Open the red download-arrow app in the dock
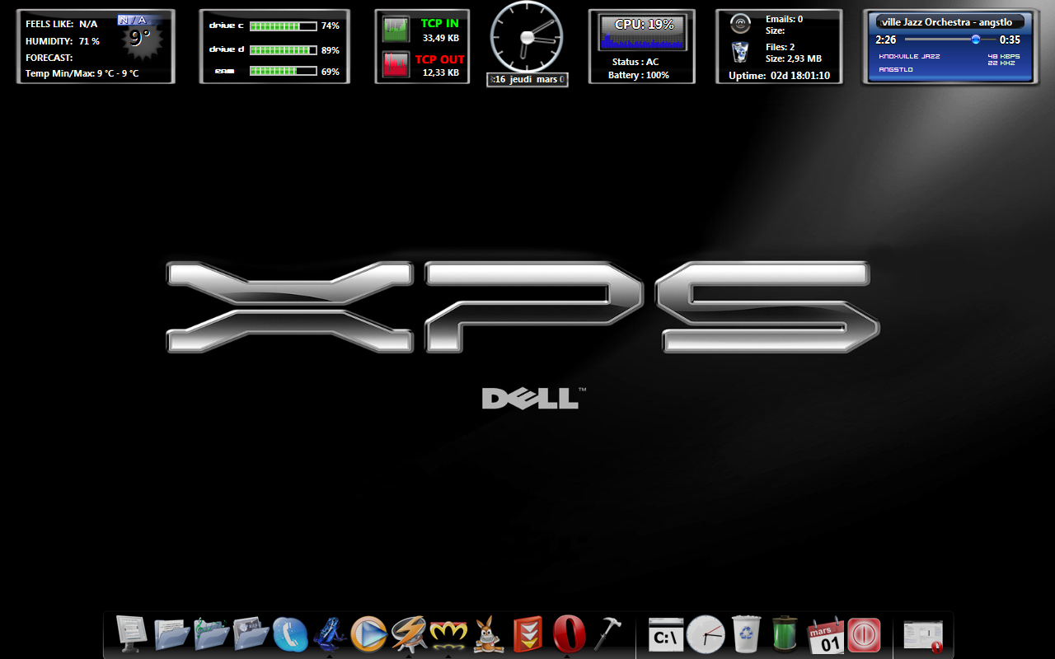The image size is (1055, 659). [x=527, y=635]
